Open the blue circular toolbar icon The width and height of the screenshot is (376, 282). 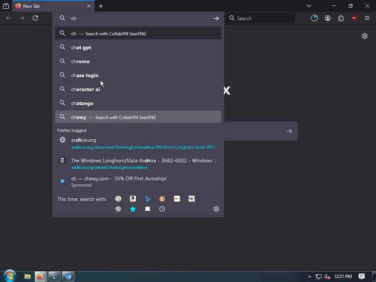pos(314,18)
